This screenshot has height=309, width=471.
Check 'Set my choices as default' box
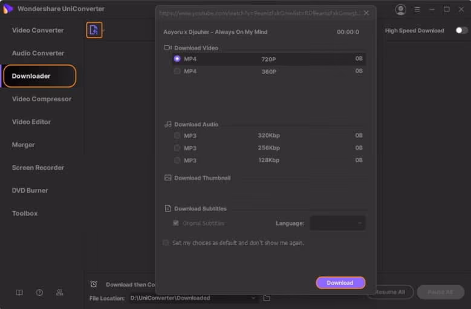(166, 243)
